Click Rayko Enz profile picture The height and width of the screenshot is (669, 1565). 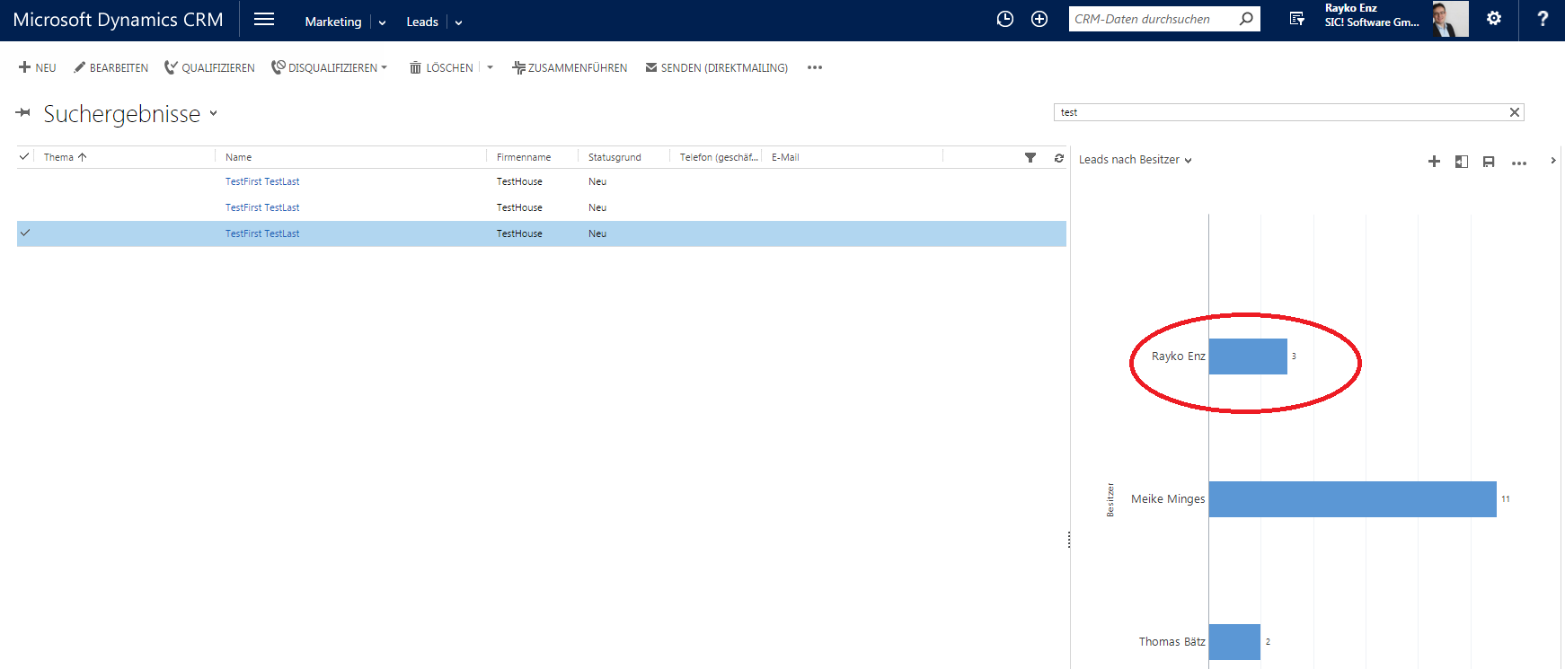coord(1450,19)
